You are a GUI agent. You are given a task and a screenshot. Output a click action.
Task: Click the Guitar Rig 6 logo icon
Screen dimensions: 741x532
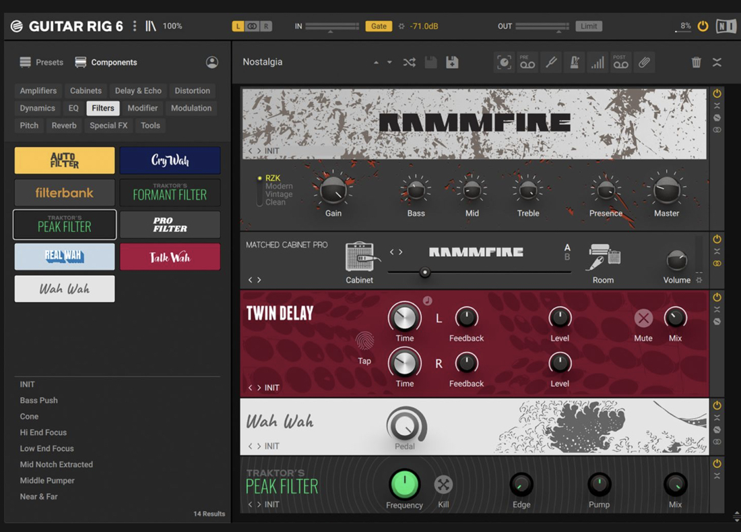17,26
